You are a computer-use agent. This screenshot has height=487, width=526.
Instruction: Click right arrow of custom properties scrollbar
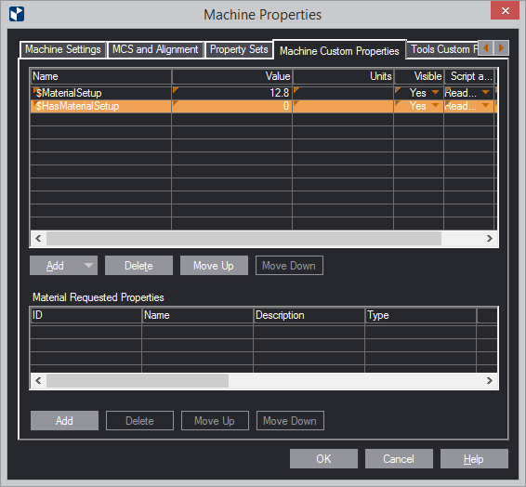[x=490, y=239]
